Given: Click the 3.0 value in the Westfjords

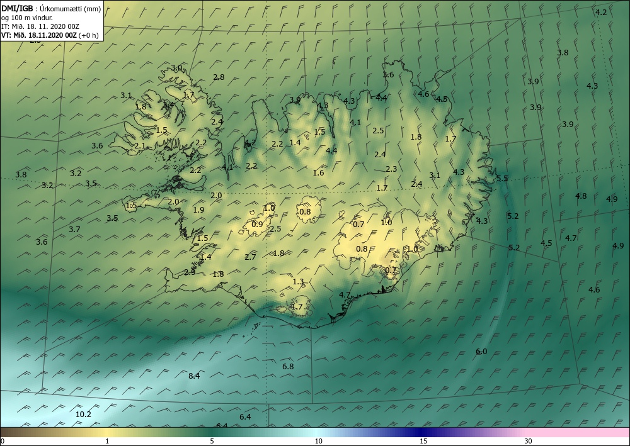Looking at the screenshot, I should click(176, 68).
